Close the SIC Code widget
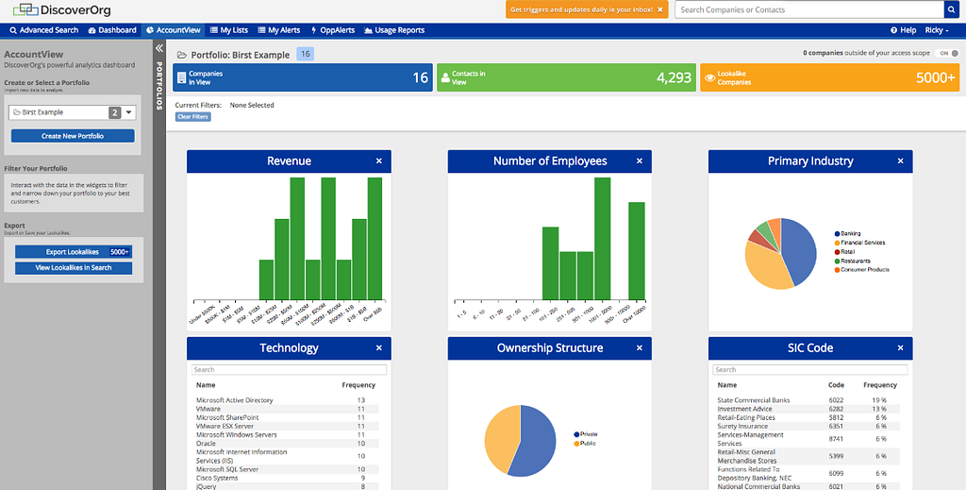This screenshot has width=966, height=490. click(900, 348)
